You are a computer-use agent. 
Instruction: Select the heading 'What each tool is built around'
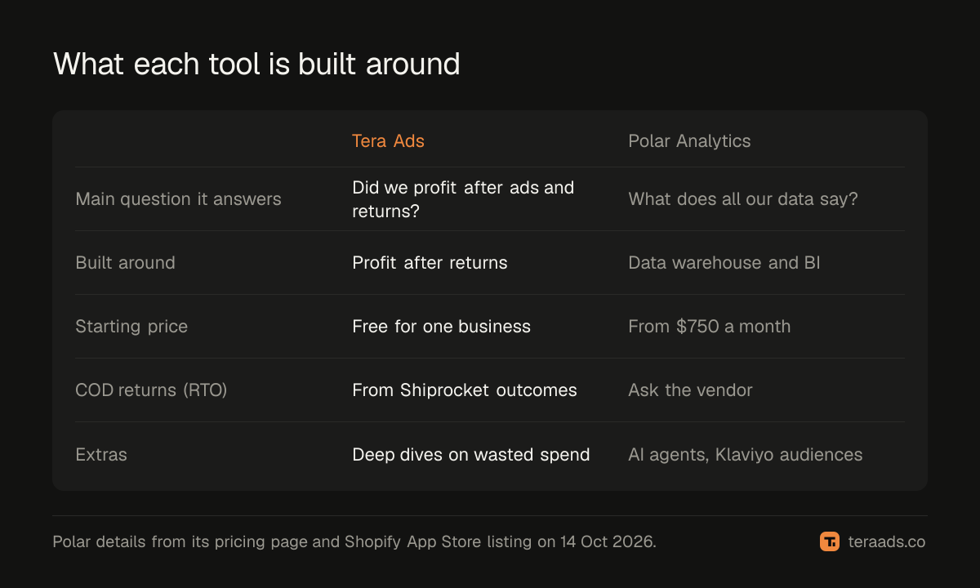256,64
